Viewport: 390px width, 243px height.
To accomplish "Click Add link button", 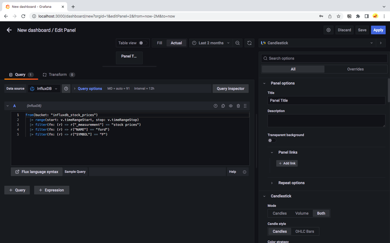I will click(x=287, y=163).
